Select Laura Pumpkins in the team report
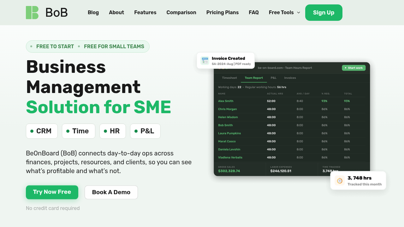The image size is (404, 227). coord(229,133)
